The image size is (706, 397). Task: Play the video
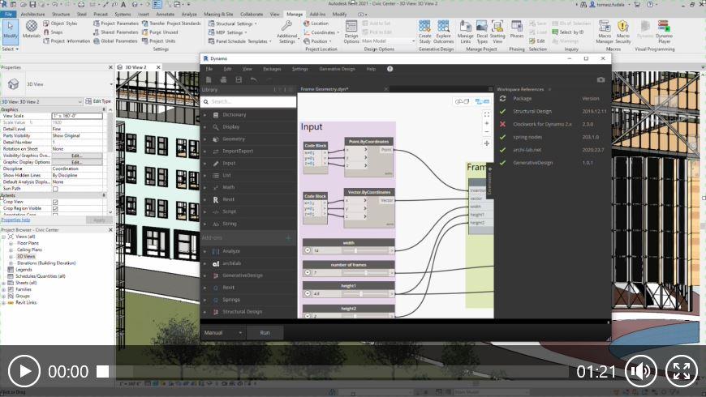coord(24,371)
